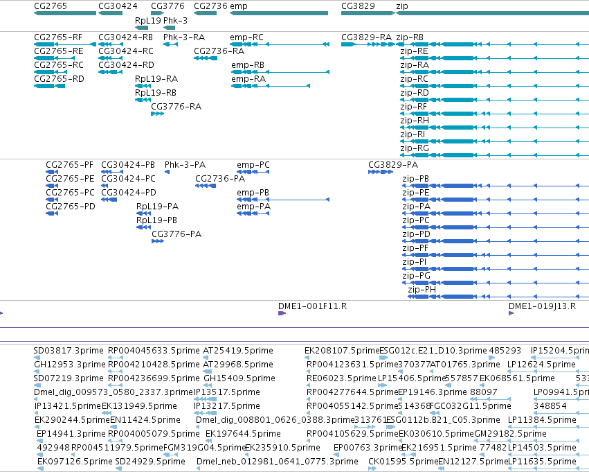Select the emp gene span

279,13
